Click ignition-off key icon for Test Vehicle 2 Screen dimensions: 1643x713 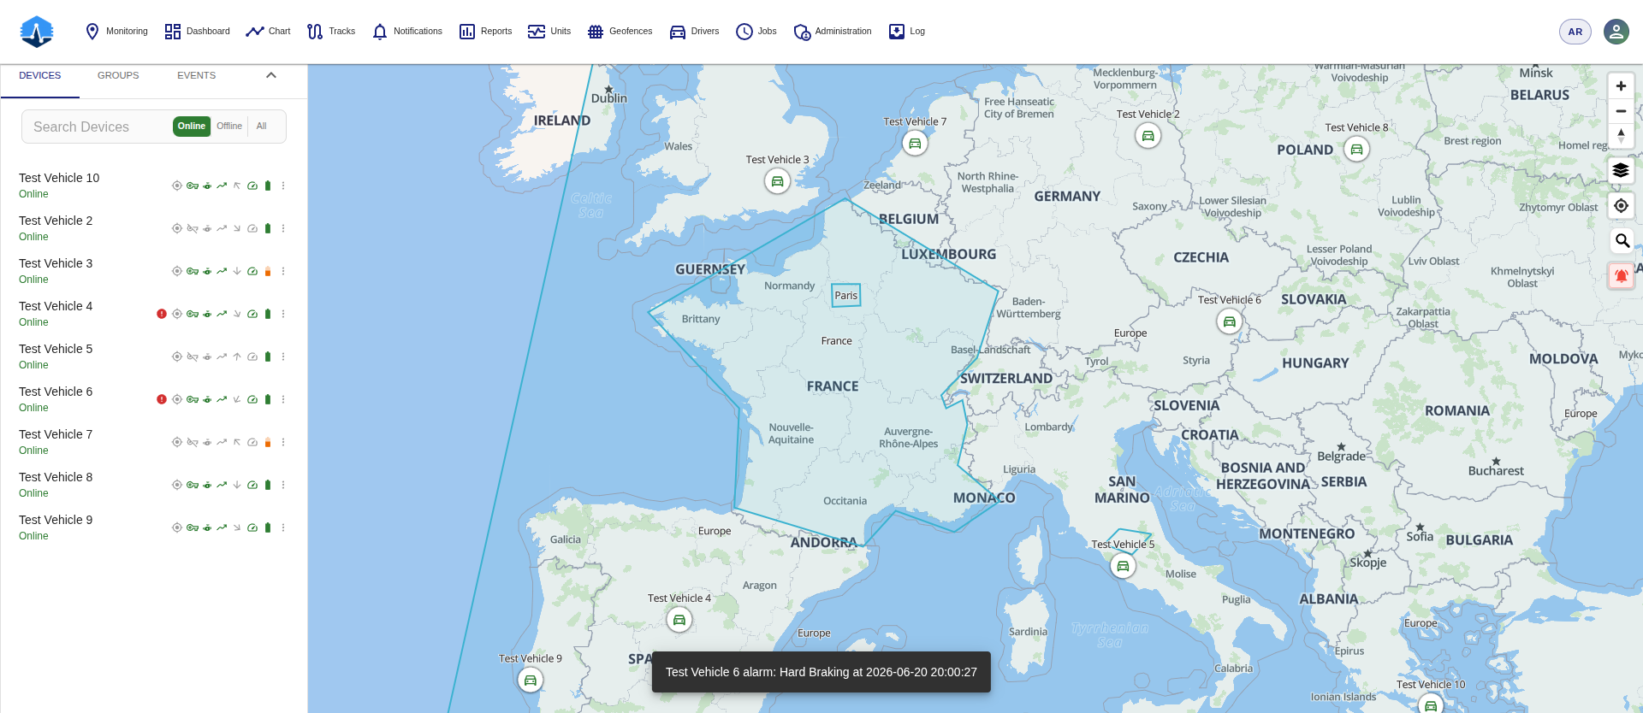click(193, 228)
